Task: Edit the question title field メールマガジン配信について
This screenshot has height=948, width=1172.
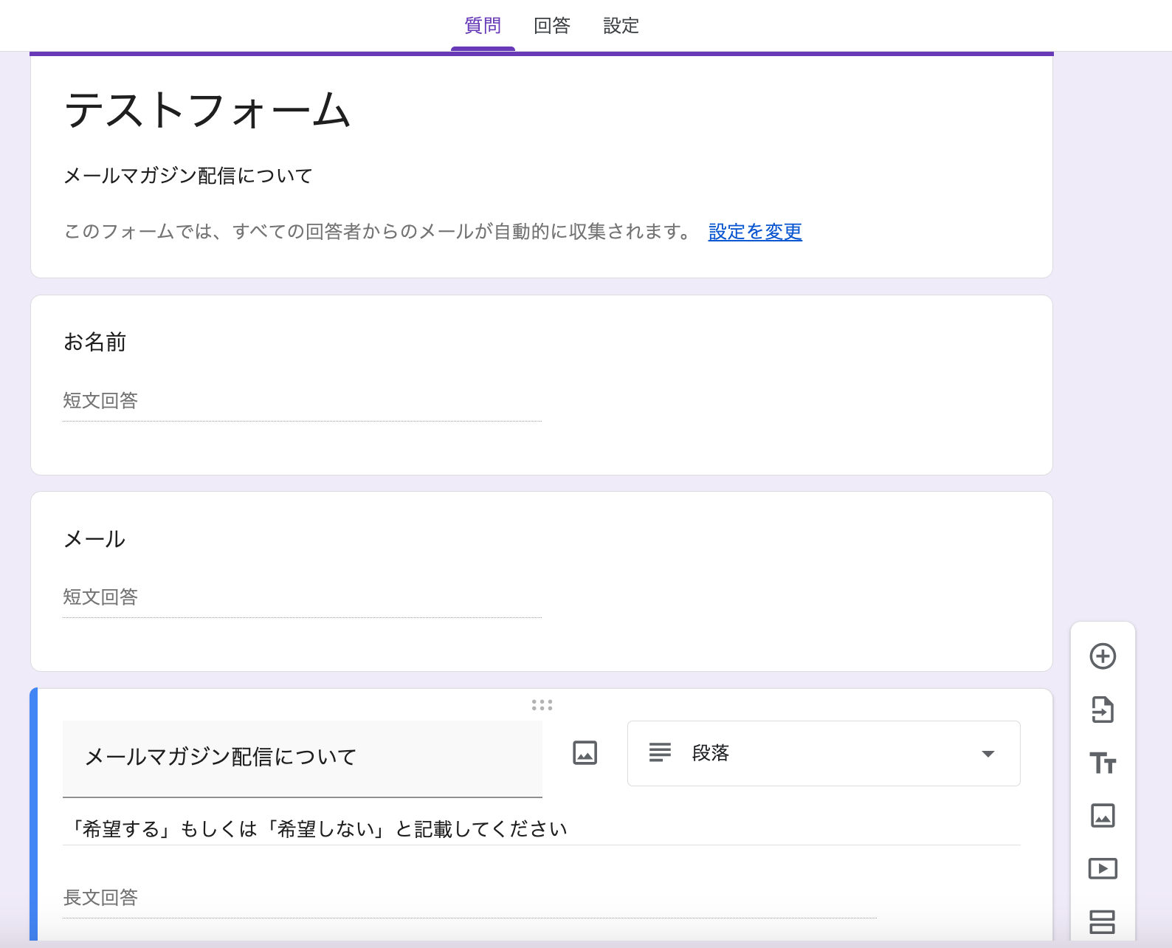Action: click(302, 757)
